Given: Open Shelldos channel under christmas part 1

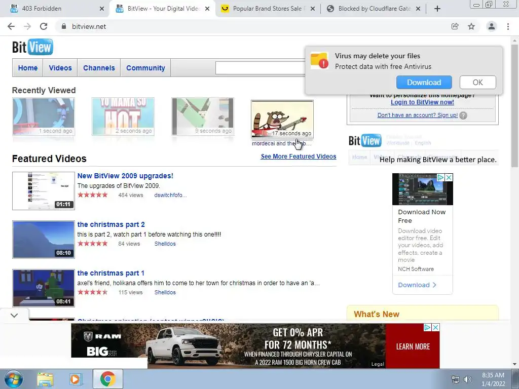Looking at the screenshot, I should 165,292.
